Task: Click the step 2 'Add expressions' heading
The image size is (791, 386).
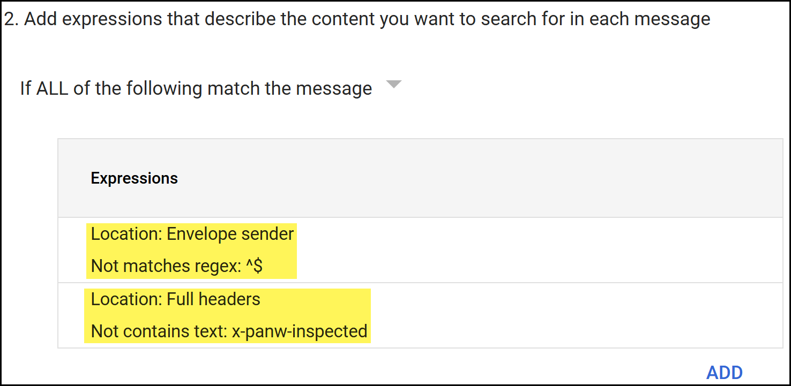Action: (x=357, y=19)
